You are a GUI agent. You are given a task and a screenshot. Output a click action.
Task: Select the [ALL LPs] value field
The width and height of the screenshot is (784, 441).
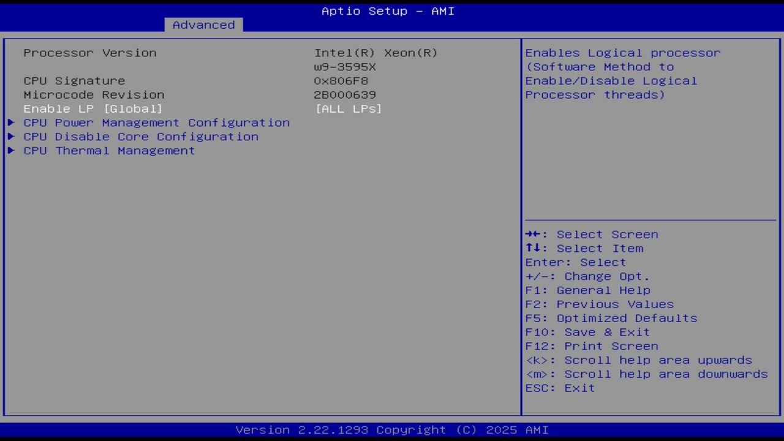349,108
